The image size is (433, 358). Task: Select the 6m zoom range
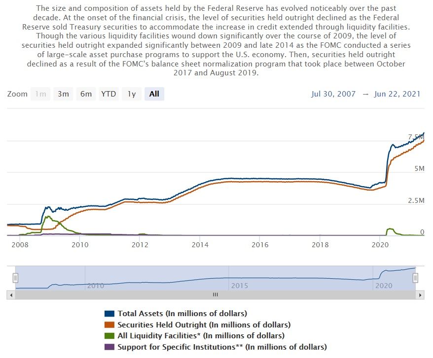click(86, 94)
